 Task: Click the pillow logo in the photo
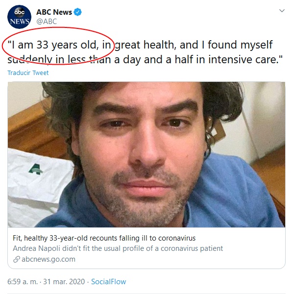(x=36, y=170)
